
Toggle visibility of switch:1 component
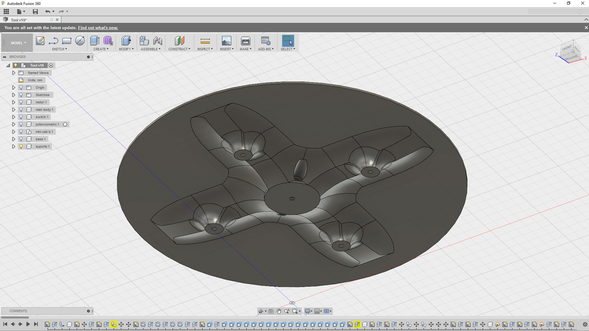pos(21,117)
